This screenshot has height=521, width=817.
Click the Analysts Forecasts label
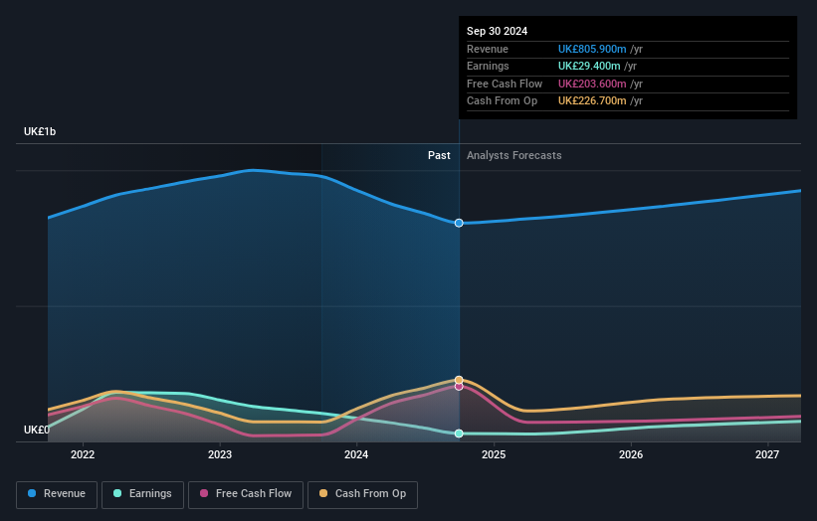click(x=514, y=155)
